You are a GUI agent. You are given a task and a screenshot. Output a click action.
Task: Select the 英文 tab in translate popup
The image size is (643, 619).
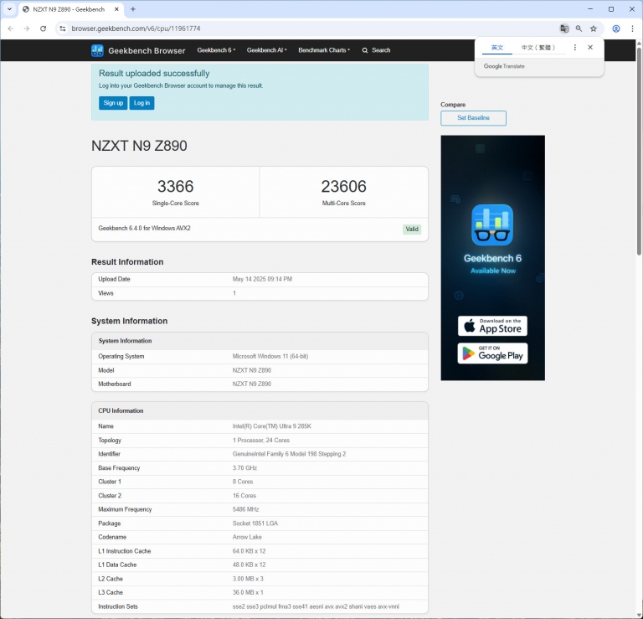click(x=497, y=48)
